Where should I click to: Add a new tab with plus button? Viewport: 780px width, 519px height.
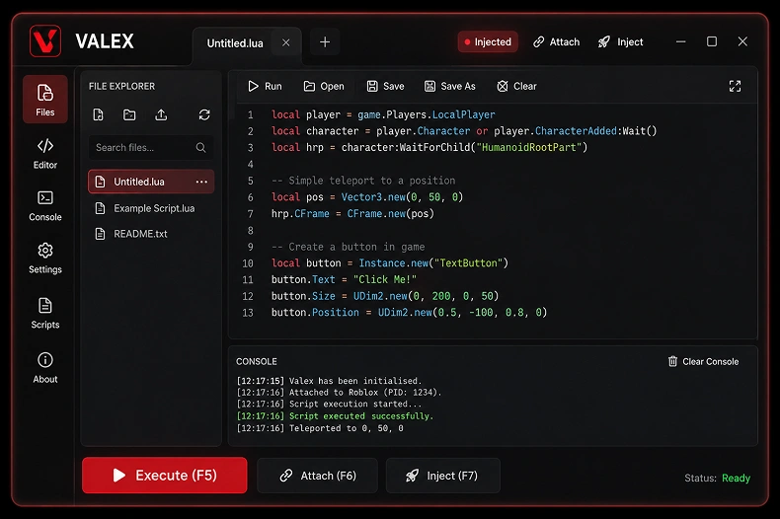pyautogui.click(x=325, y=42)
